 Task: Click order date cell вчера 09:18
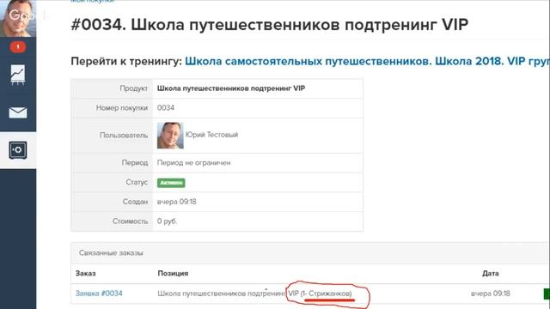click(491, 294)
